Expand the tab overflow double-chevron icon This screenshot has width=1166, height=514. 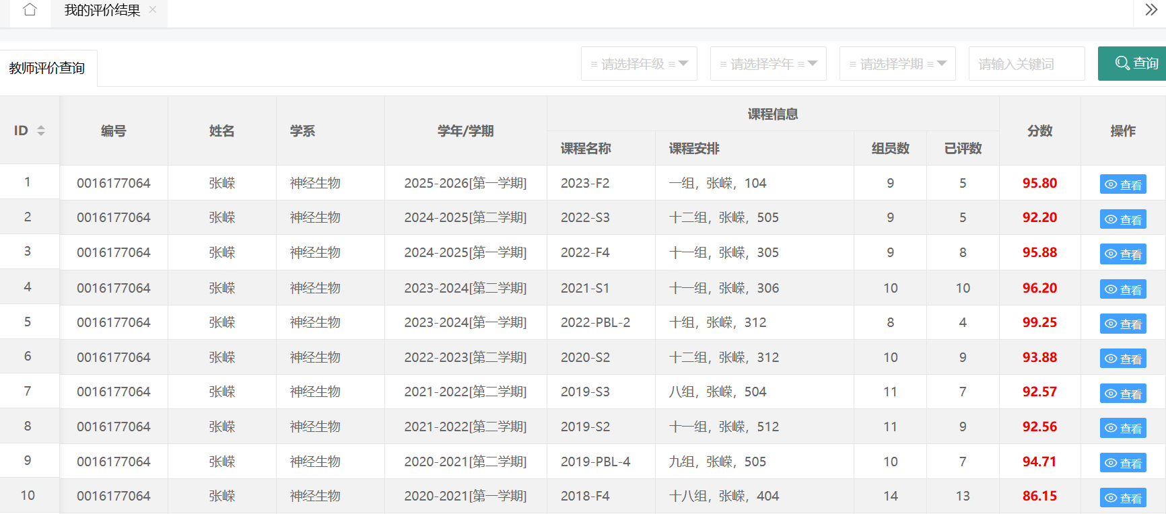coord(1151,9)
